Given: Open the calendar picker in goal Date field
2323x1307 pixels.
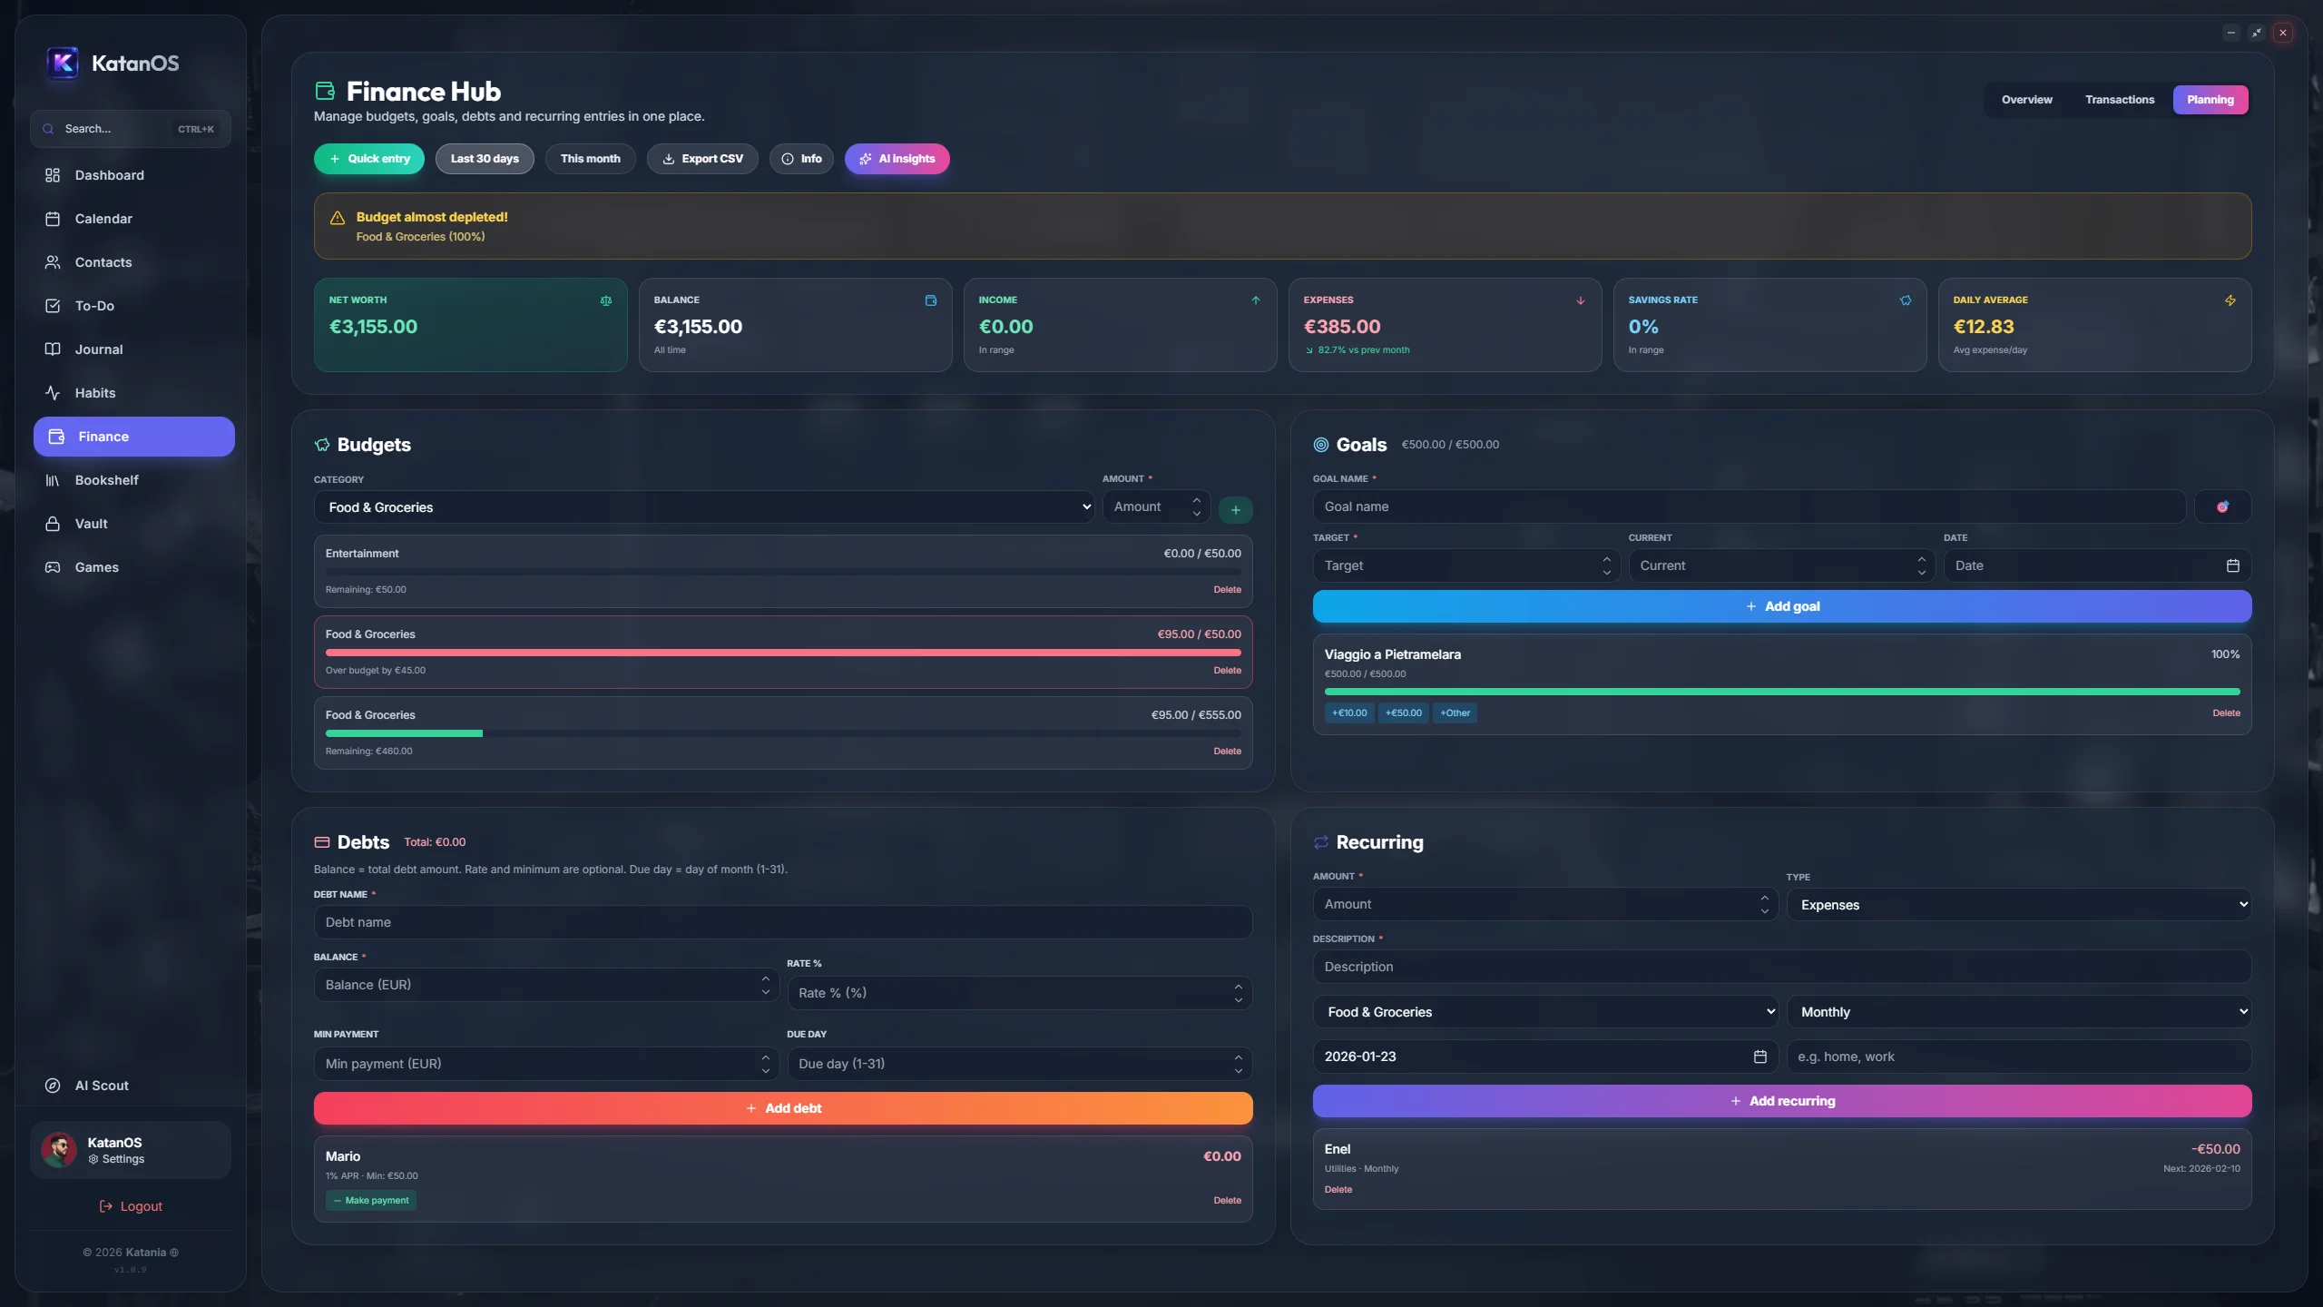Looking at the screenshot, I should pyautogui.click(x=2232, y=565).
